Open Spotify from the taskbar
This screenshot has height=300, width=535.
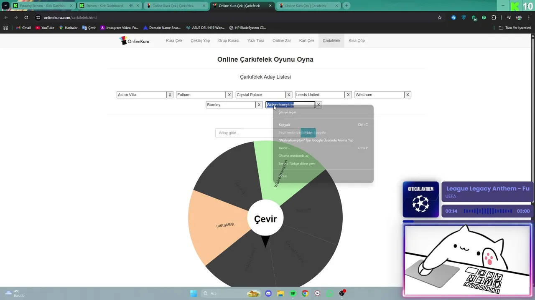[x=293, y=293]
